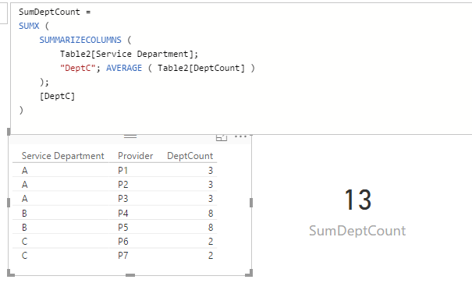Image resolution: width=472 pixels, height=283 pixels.
Task: Click the SUMX function in formula
Action: coord(29,26)
